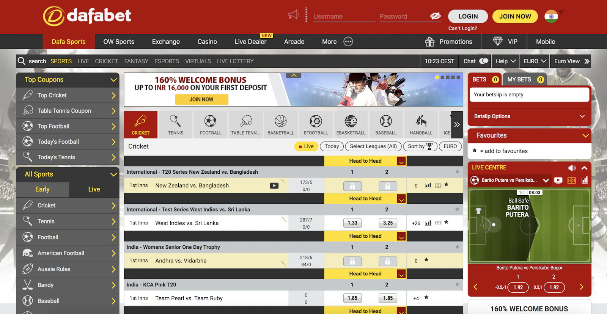The width and height of the screenshot is (607, 314).
Task: Switch All Sports to Live view
Action: pos(94,189)
